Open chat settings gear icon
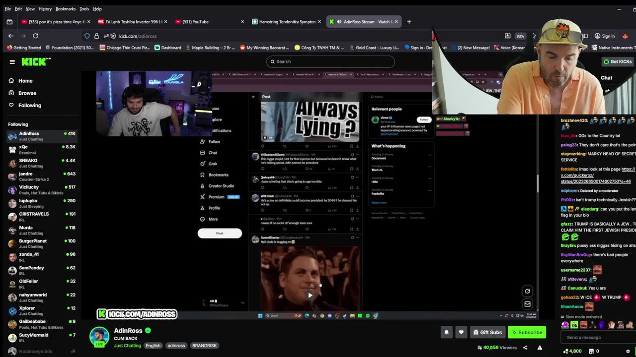The width and height of the screenshot is (636, 357). pos(628,351)
